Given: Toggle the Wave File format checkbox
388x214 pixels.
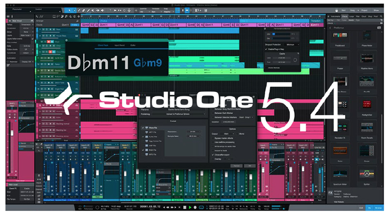Looking at the screenshot, I should point(143,128).
